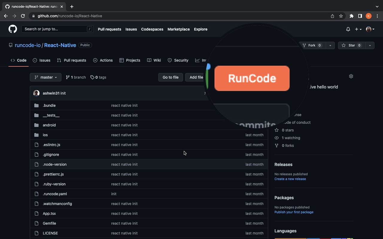Open Chrome's three-dot menu
The height and width of the screenshot is (239, 383).
point(378,16)
